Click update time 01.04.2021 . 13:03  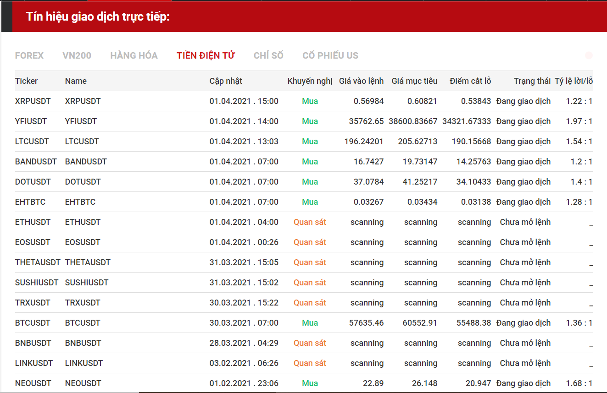[x=244, y=142]
